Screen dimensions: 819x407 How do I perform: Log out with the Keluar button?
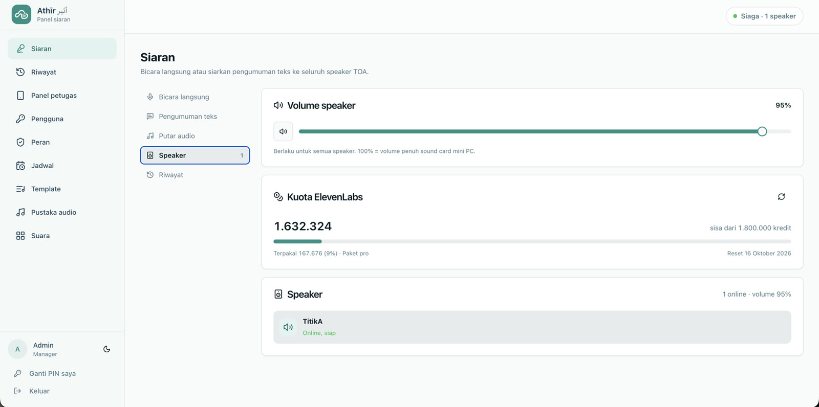pyautogui.click(x=39, y=391)
